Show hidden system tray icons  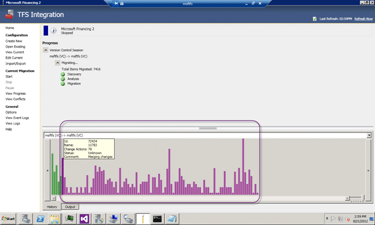[x=327, y=219]
